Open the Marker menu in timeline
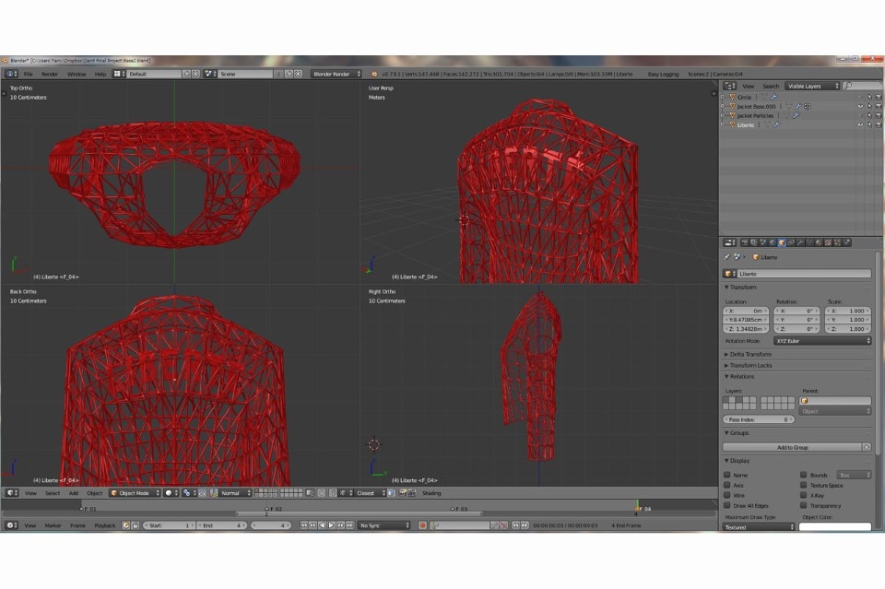The image size is (885, 589). point(53,525)
